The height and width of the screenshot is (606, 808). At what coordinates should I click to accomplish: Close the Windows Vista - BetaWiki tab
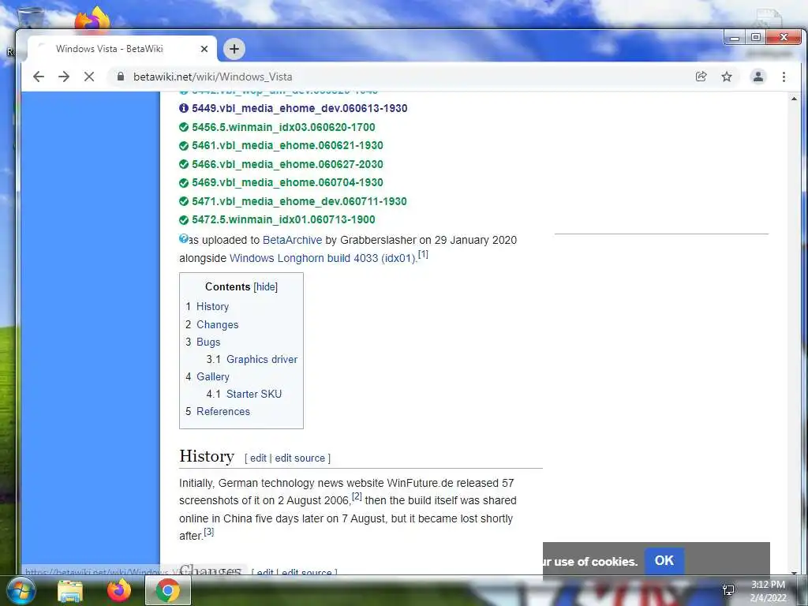pyautogui.click(x=204, y=49)
